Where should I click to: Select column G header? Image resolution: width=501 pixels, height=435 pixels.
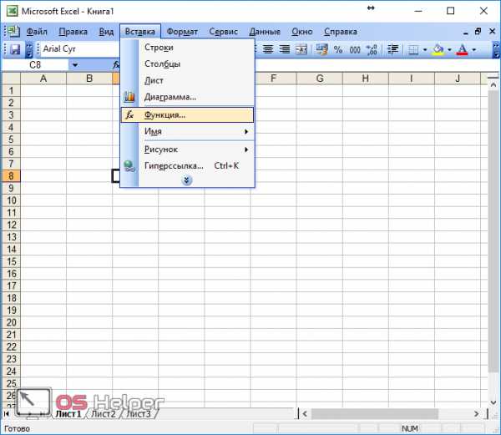320,78
